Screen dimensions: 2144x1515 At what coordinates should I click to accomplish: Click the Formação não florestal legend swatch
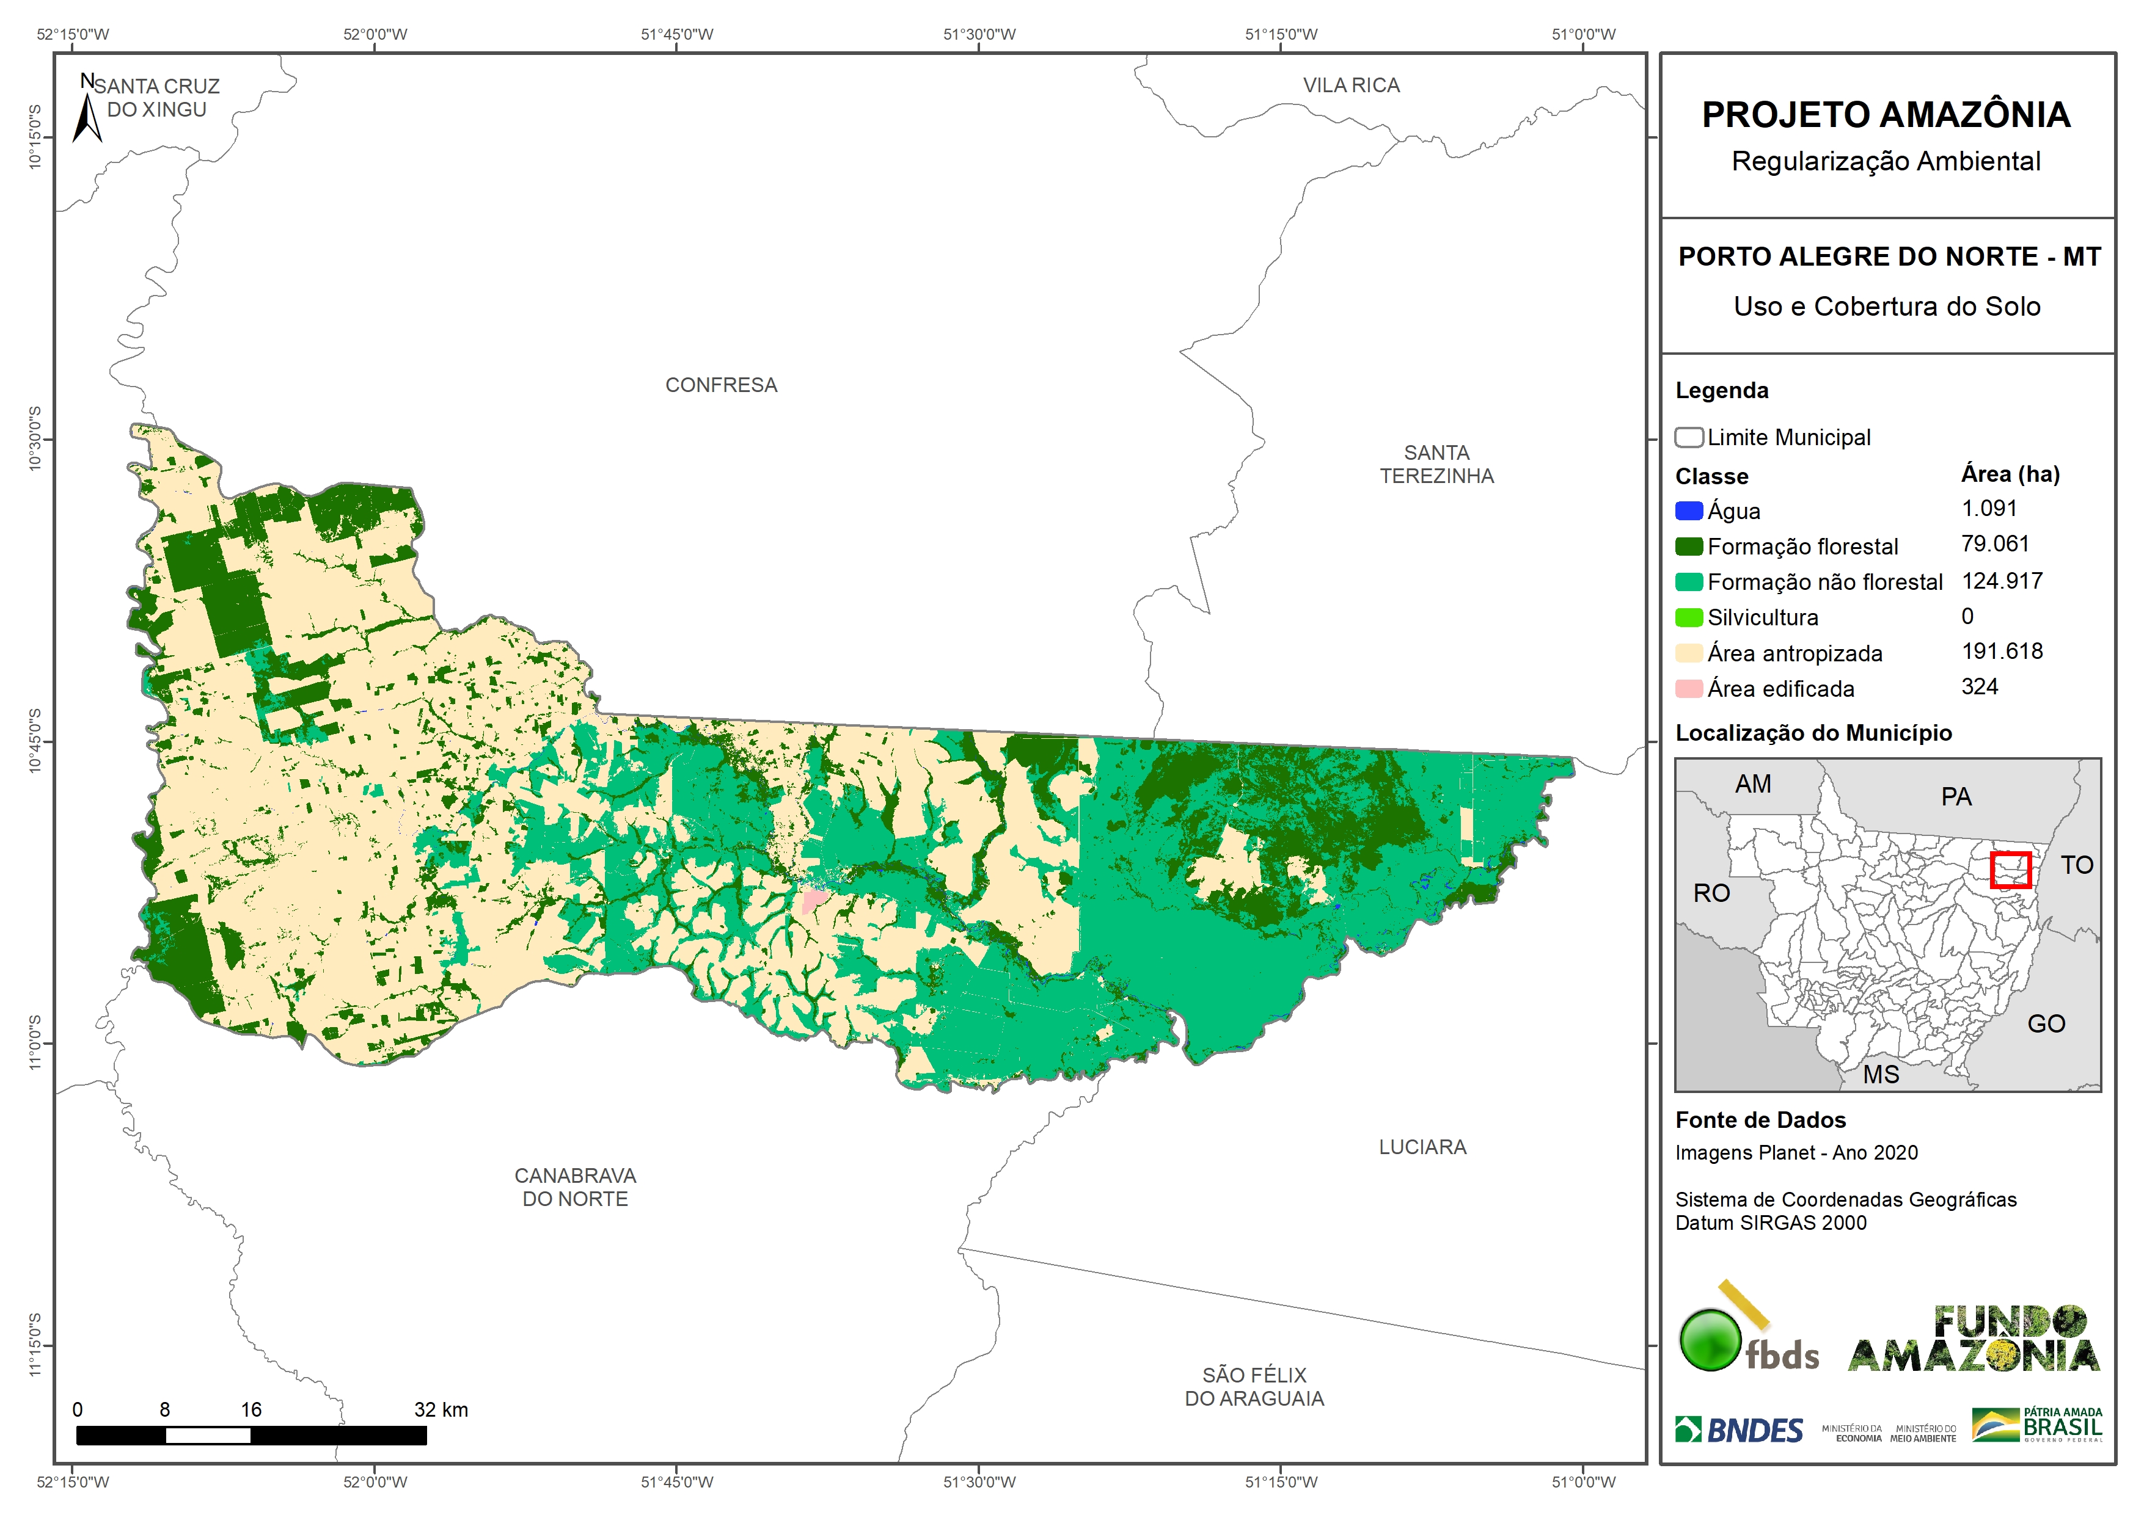click(1688, 581)
